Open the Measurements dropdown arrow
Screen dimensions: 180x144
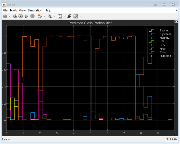coord(80,16)
